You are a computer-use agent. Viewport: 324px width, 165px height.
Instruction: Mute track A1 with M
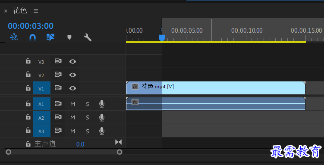(72, 104)
